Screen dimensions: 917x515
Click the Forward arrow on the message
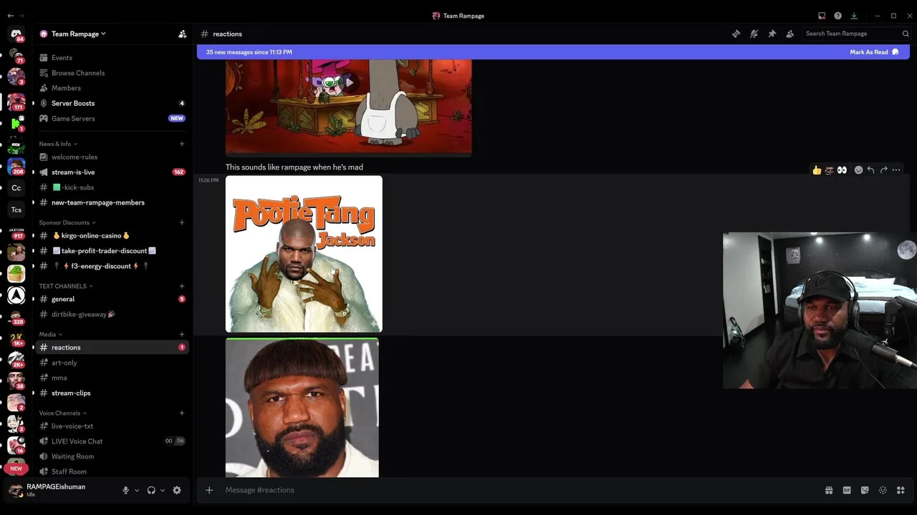(x=883, y=170)
